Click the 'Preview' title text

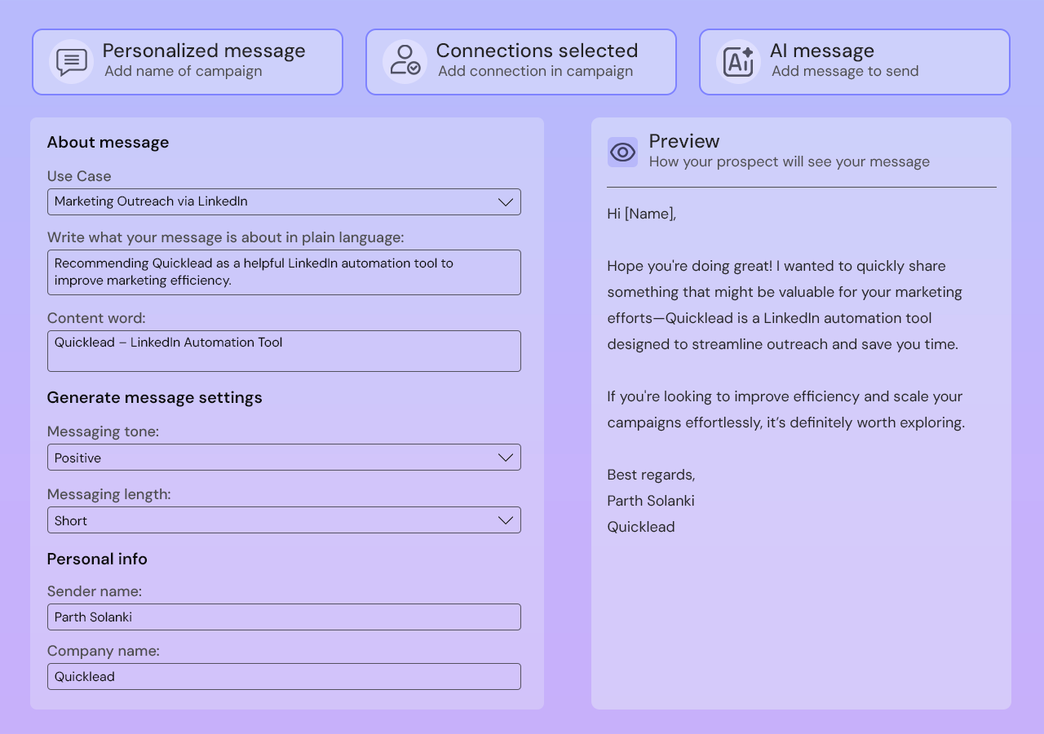(x=684, y=141)
